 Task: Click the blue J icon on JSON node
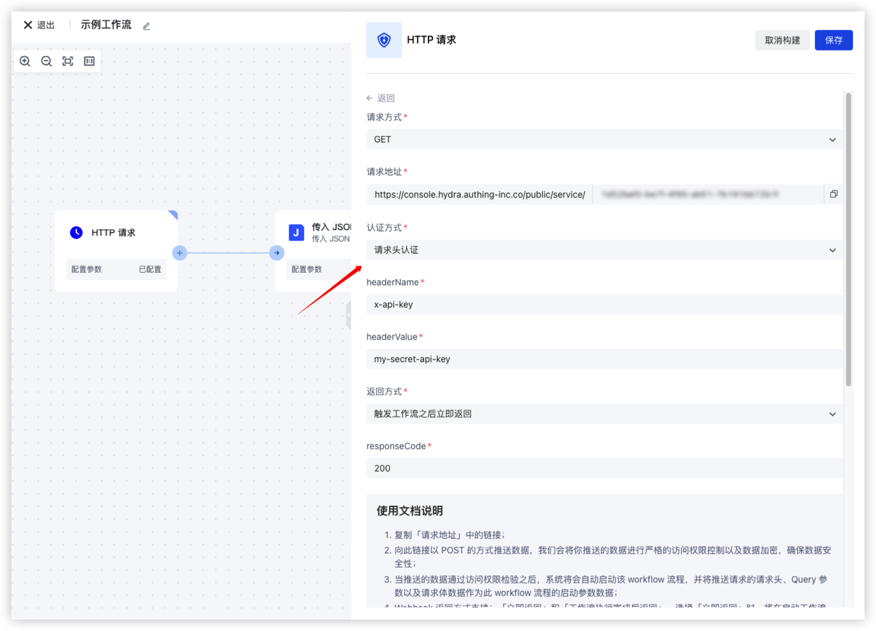point(296,233)
